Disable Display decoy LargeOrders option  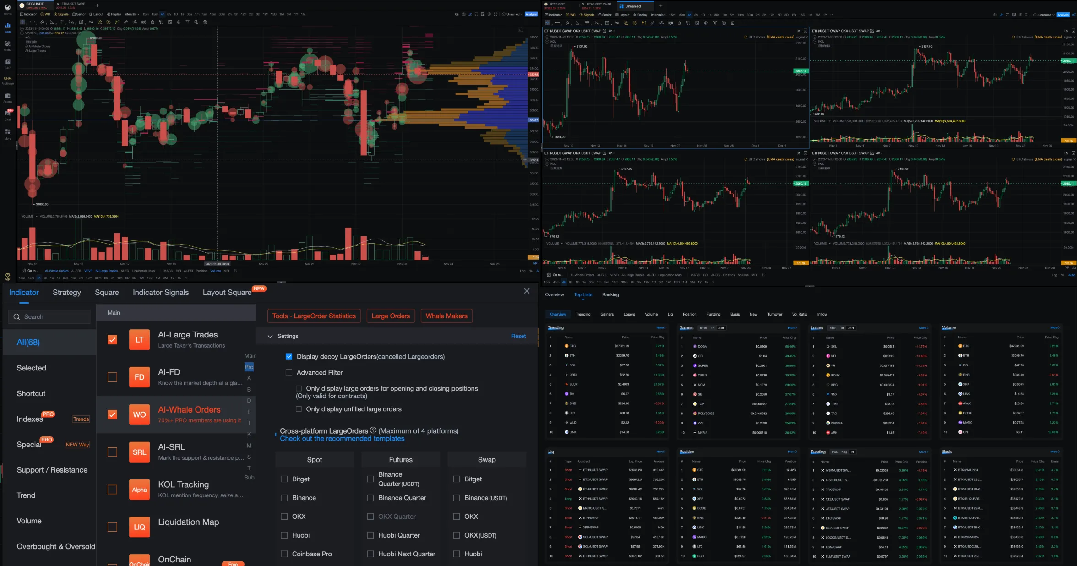click(289, 357)
